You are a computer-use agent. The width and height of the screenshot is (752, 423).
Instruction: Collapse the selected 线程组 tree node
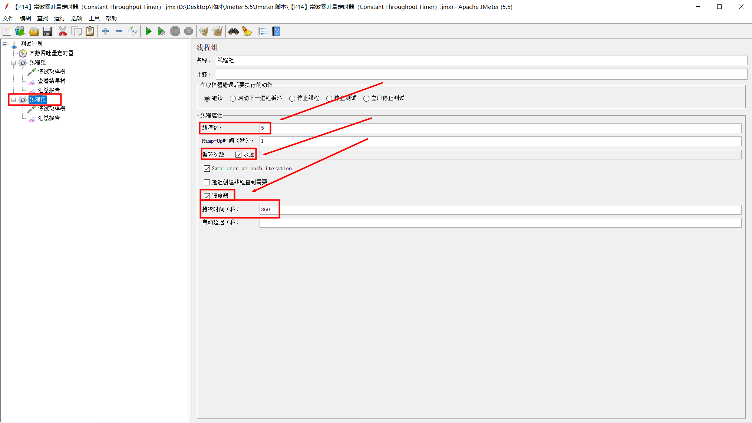click(14, 100)
